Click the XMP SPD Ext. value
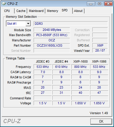This screenshot has width=114, height=127. click(x=100, y=45)
